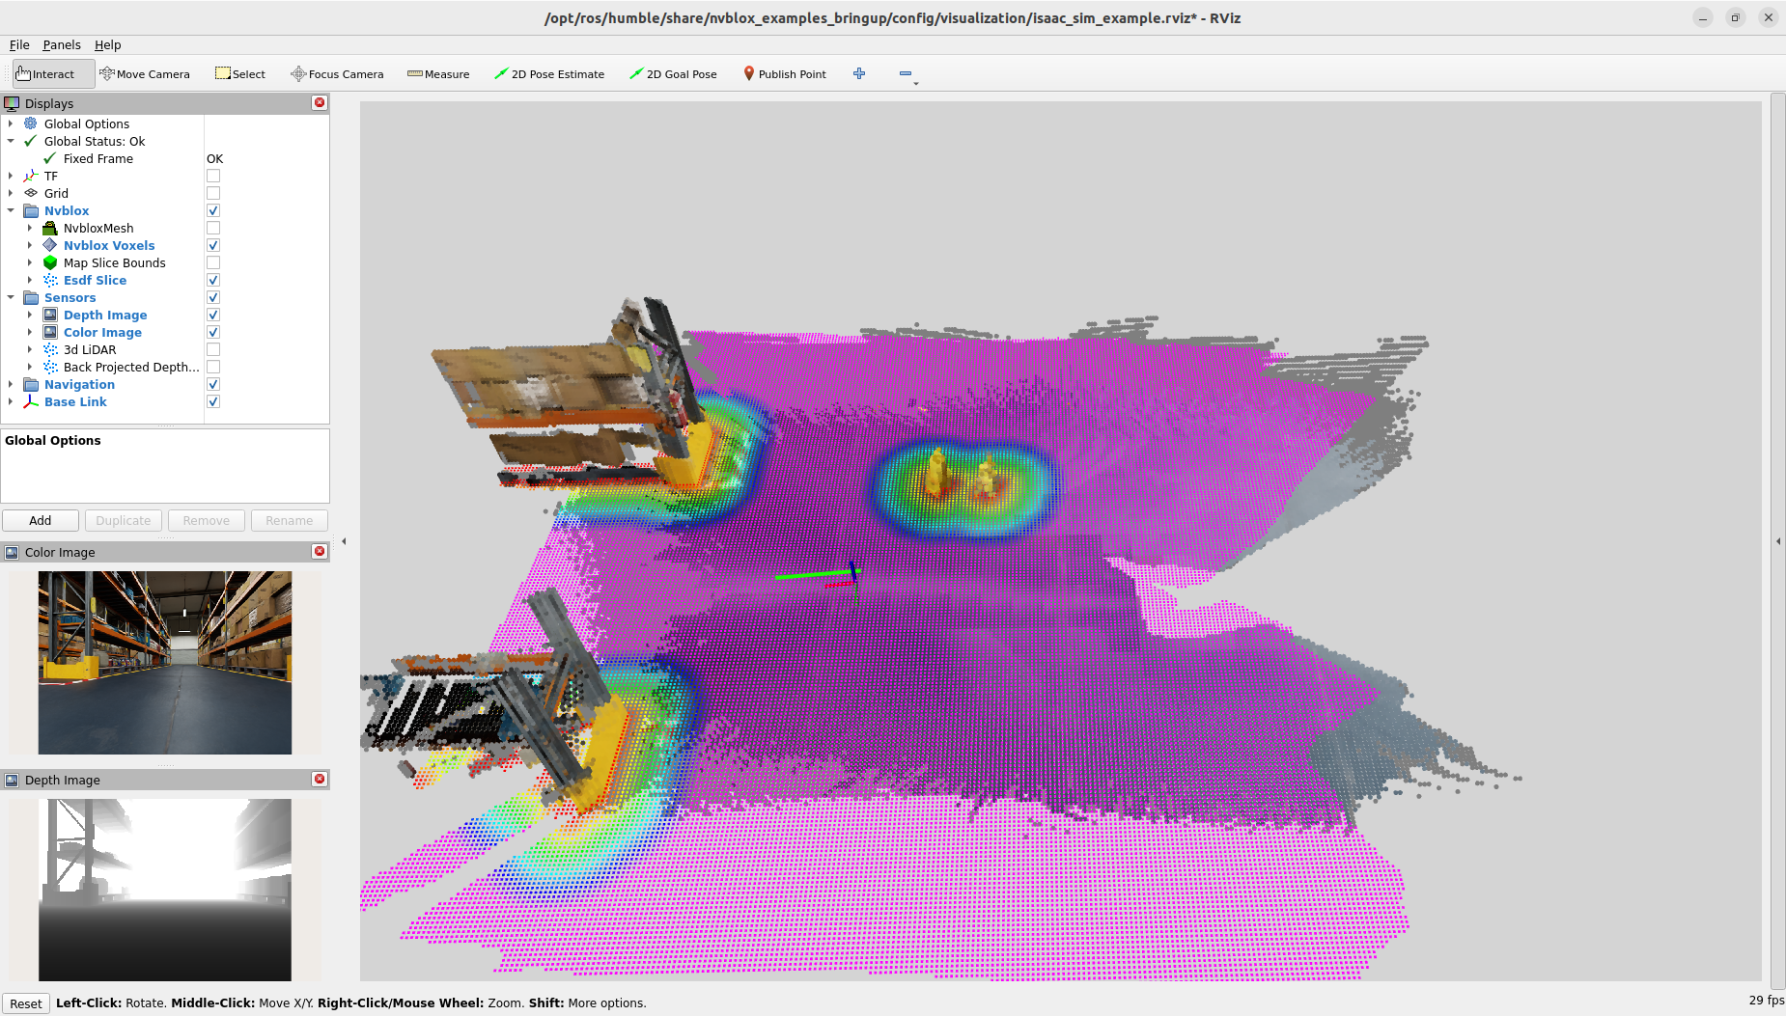Pick the 2D Pose Estimate tool

pyautogui.click(x=548, y=74)
